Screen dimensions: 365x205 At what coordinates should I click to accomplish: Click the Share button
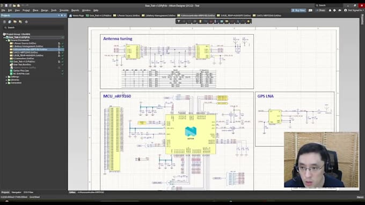tap(321, 11)
